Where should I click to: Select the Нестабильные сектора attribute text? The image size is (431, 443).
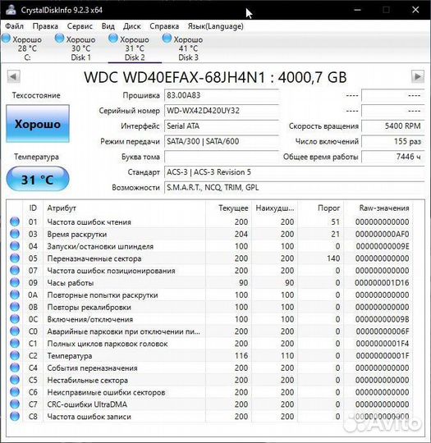pyautogui.click(x=87, y=381)
